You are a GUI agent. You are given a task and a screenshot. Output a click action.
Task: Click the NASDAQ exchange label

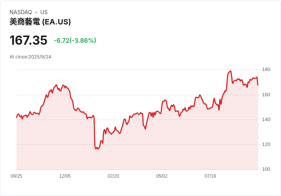(x=21, y=12)
